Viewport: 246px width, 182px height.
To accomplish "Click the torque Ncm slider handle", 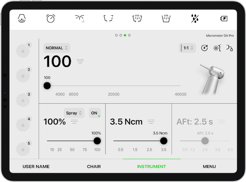I will (164, 141).
